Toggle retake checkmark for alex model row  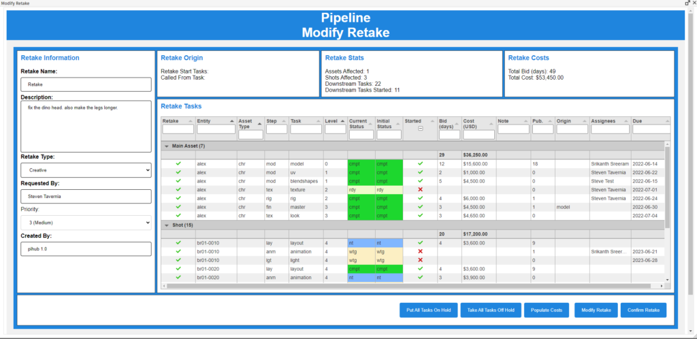click(178, 164)
